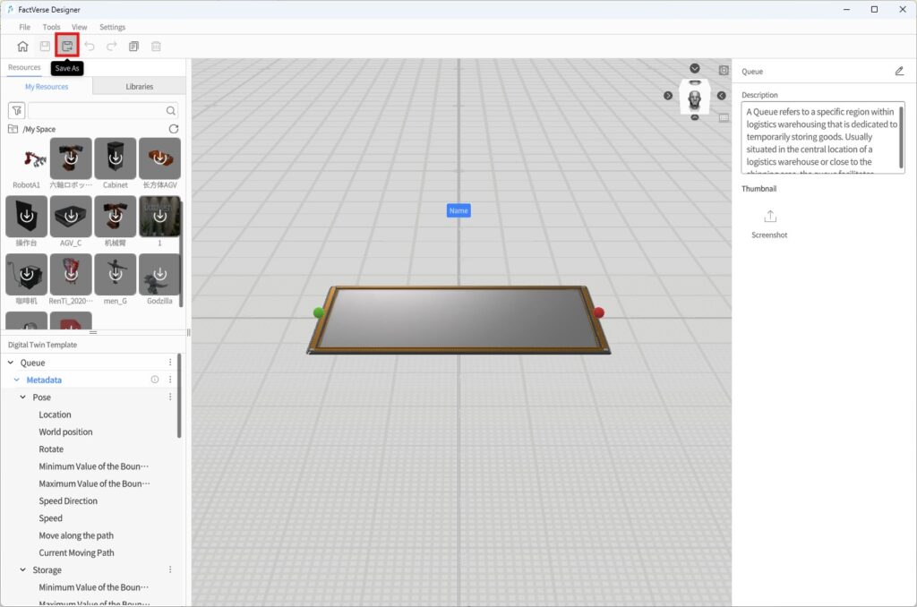Image resolution: width=917 pixels, height=607 pixels.
Task: Click the Home icon in the toolbar
Action: 23,47
